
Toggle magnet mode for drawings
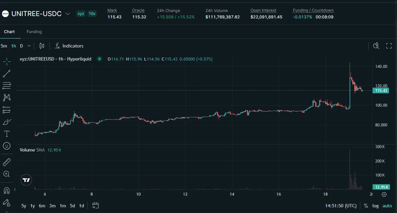(7, 190)
